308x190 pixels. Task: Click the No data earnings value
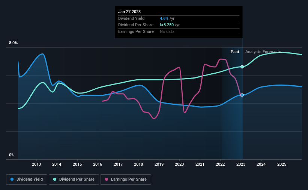pos(167,31)
